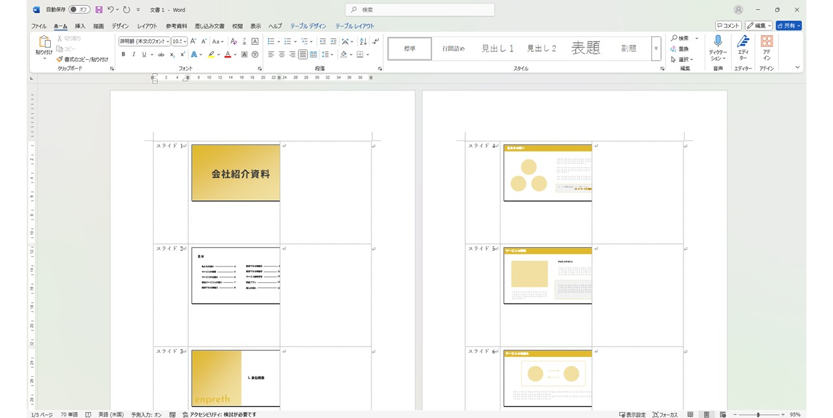
Task: Center align the text
Action: coord(282,55)
